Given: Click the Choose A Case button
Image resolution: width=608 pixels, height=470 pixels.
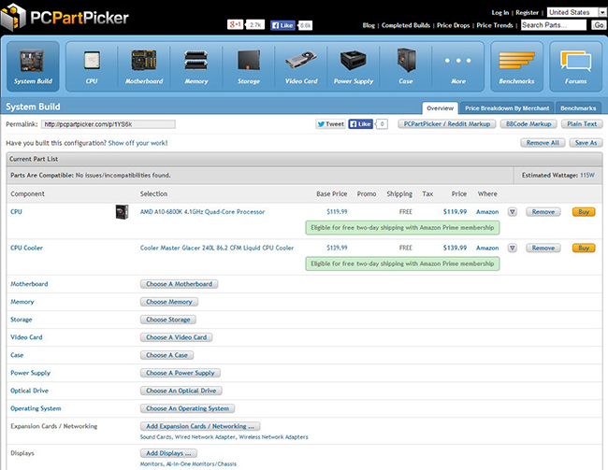Looking at the screenshot, I should click(x=166, y=355).
